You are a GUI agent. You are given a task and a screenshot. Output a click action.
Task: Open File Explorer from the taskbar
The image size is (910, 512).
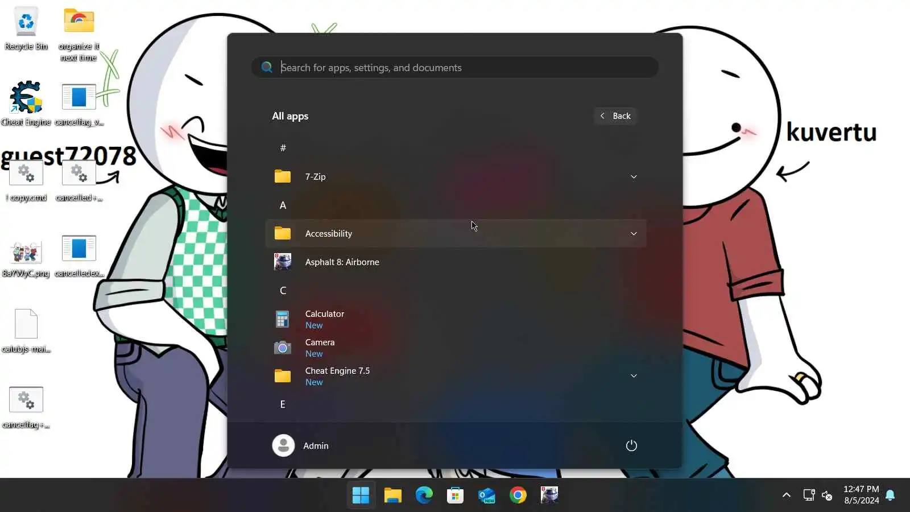coord(392,495)
